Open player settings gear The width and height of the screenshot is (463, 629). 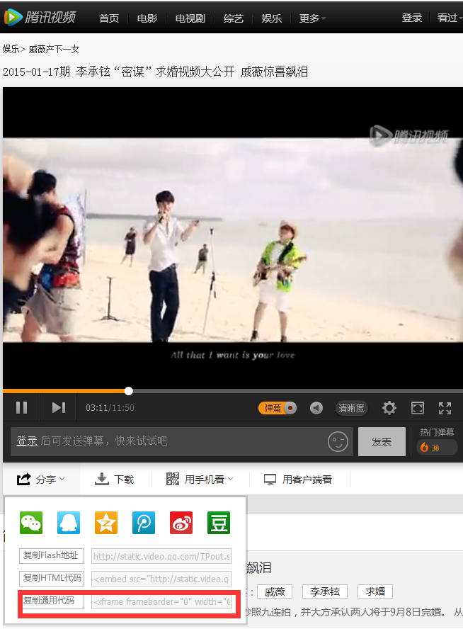389,408
